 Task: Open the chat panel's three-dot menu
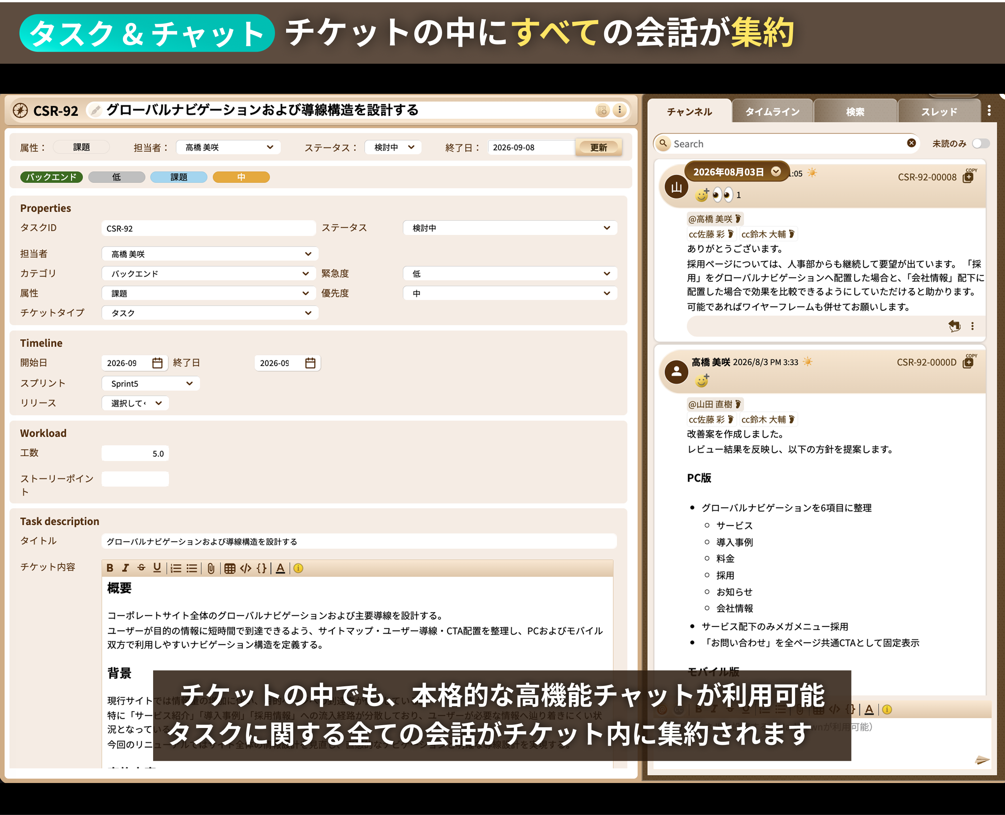click(989, 111)
